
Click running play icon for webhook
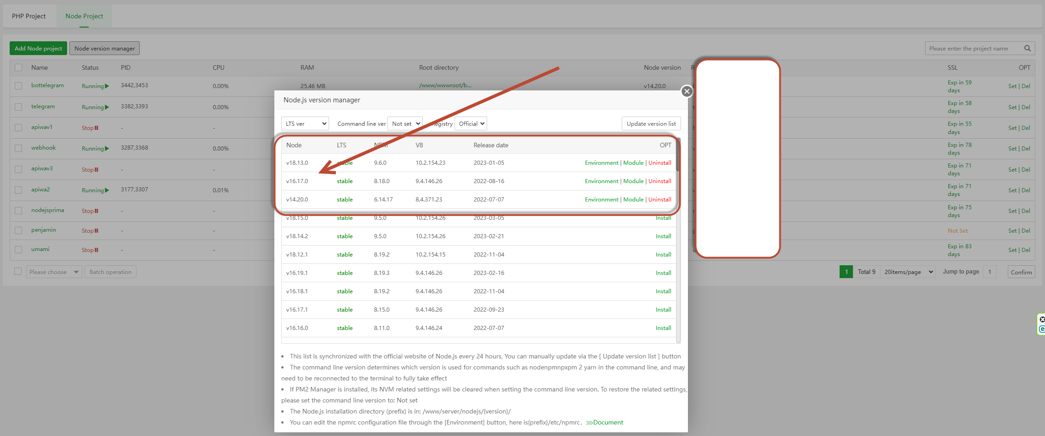click(107, 149)
